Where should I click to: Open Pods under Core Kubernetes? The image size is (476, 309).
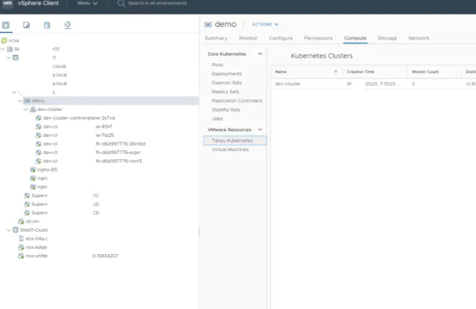pos(217,65)
